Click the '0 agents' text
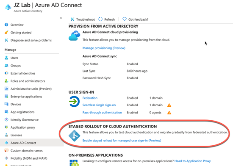Viewport: 233px width, 166px height. click(155, 112)
